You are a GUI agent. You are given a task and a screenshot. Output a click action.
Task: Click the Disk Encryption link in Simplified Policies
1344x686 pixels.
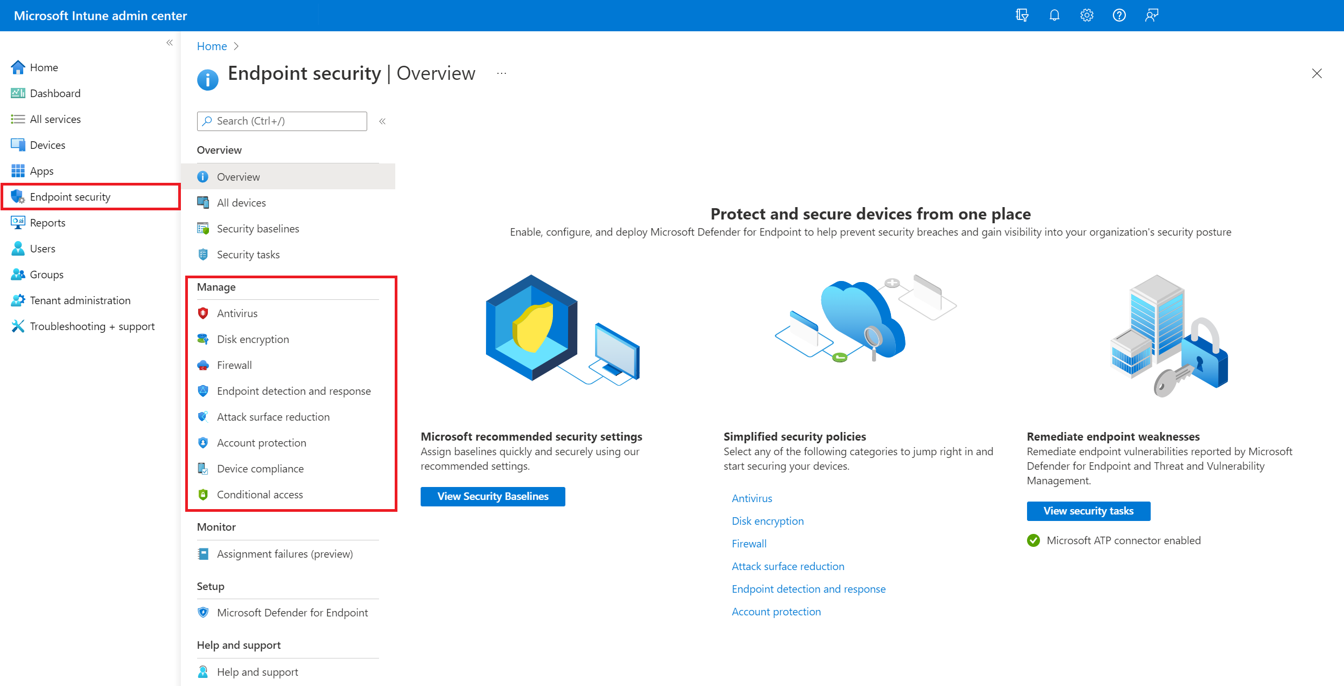(768, 520)
